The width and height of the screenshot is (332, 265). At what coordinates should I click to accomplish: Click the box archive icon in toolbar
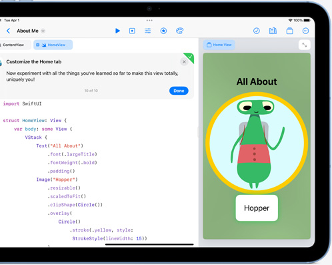289,31
